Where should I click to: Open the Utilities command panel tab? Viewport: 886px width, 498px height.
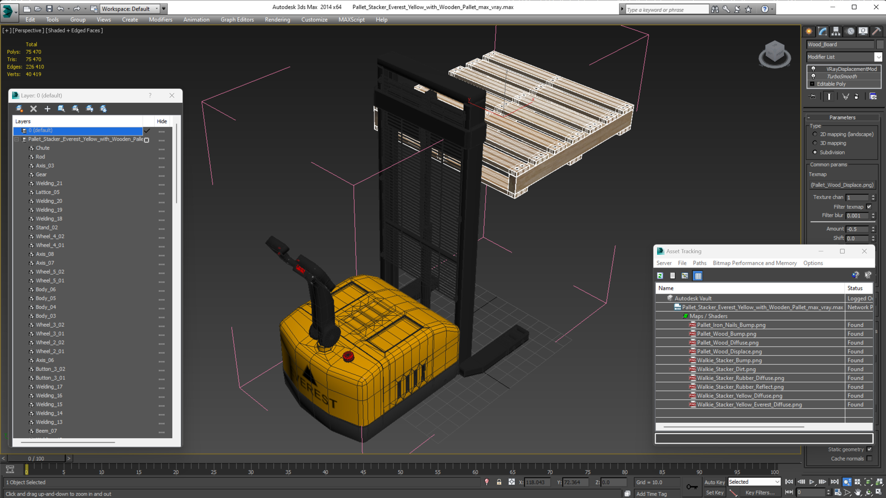[x=876, y=32]
